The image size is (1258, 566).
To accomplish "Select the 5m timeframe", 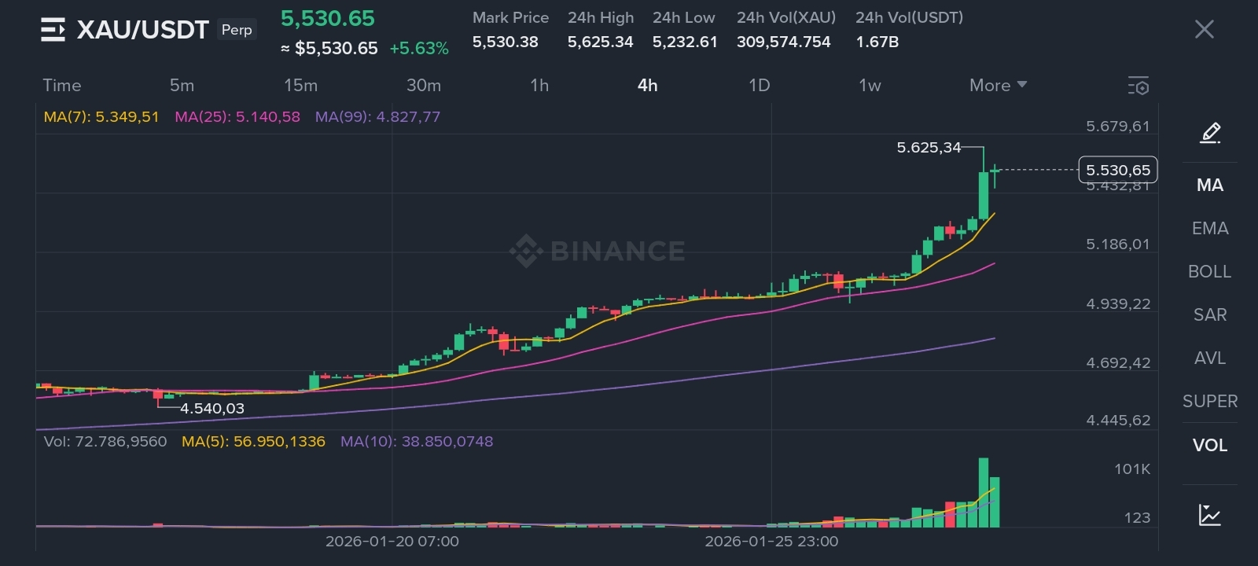I will click(x=182, y=85).
